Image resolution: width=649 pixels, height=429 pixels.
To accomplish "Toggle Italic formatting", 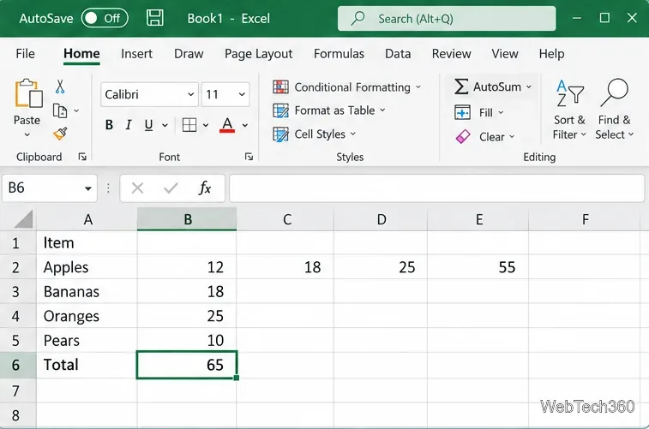I will [129, 125].
